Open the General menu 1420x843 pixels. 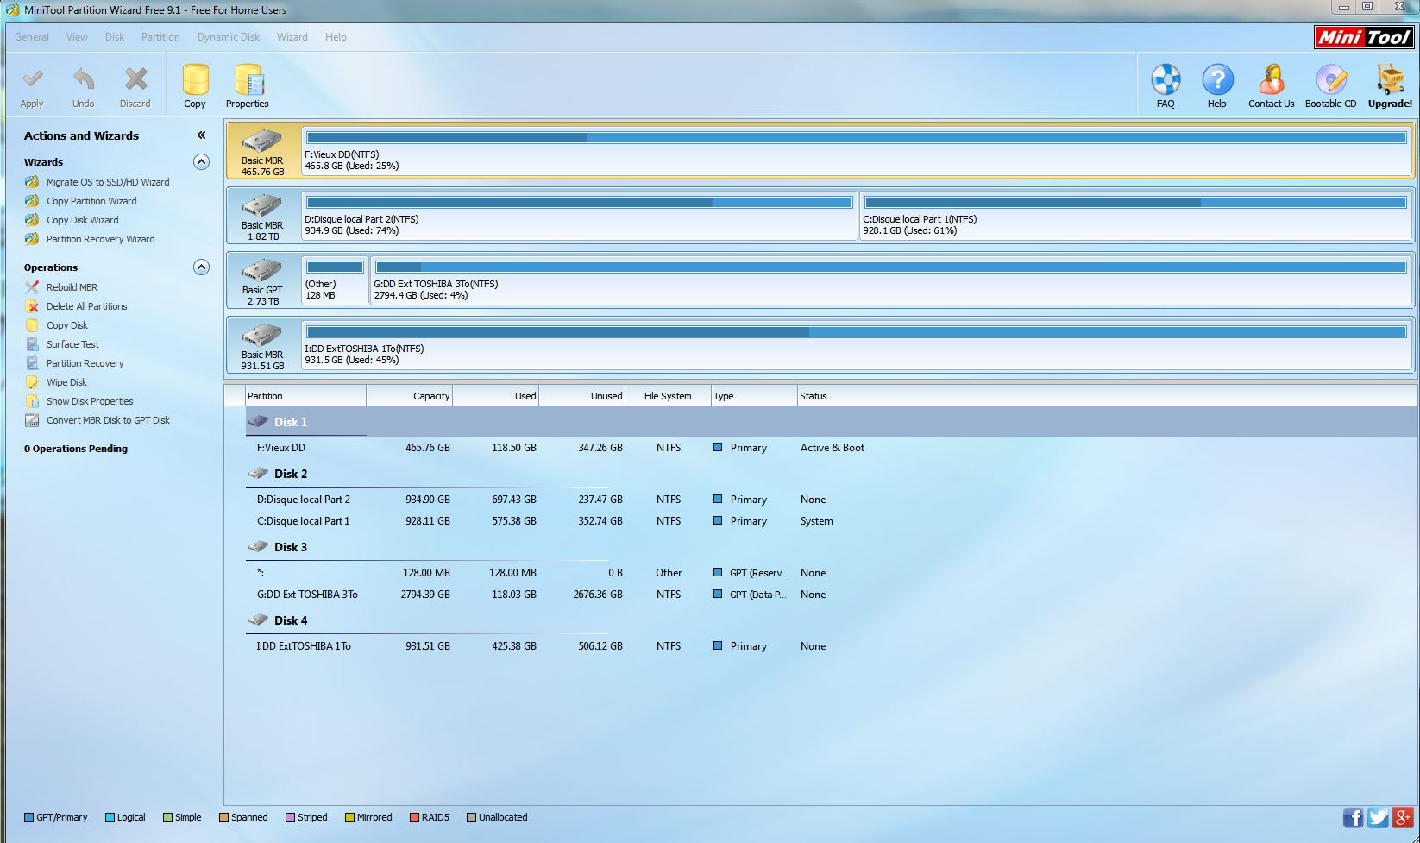click(x=32, y=37)
